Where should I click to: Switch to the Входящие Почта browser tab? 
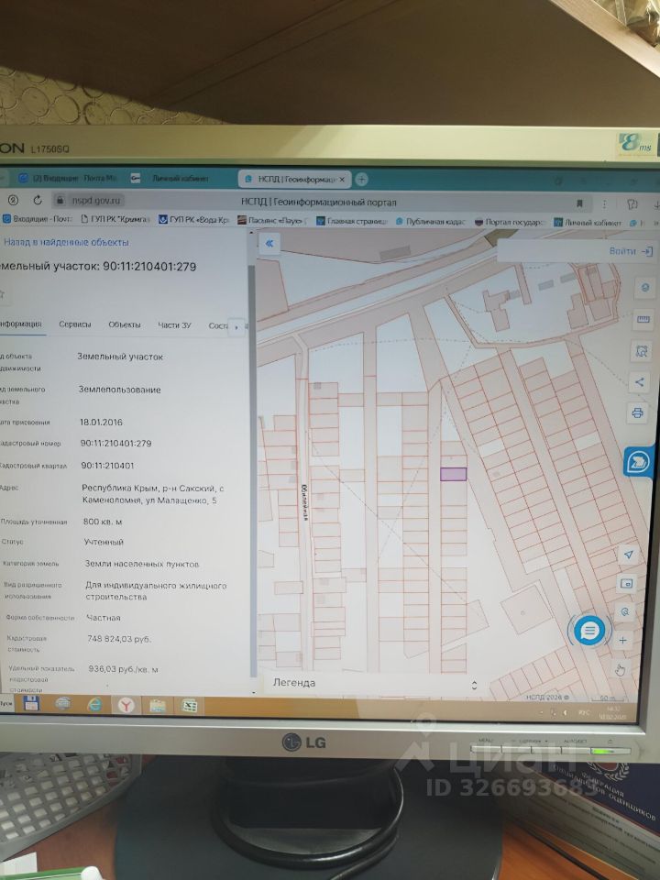pyautogui.click(x=67, y=178)
